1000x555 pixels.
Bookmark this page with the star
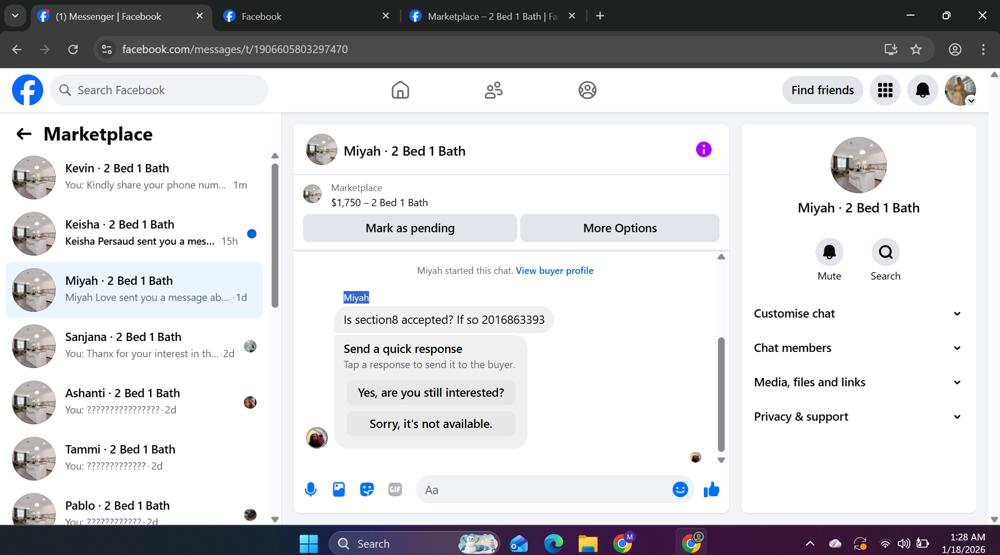(916, 49)
